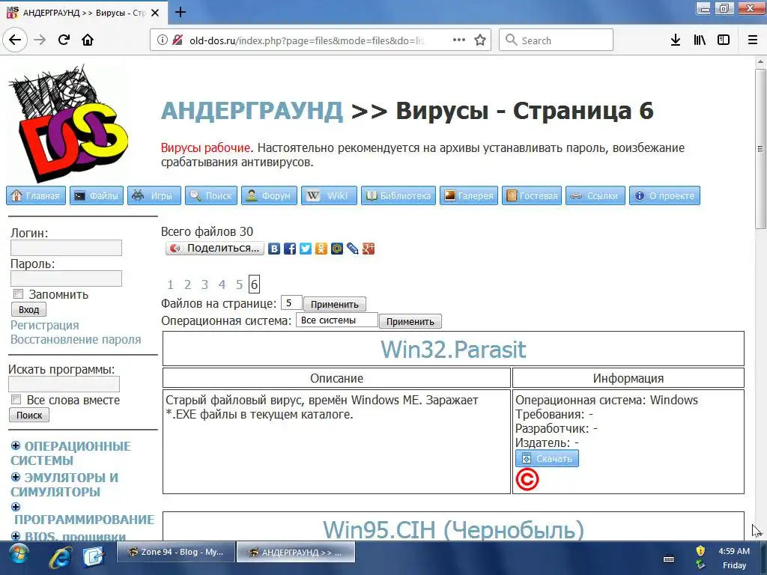
Task: Show on-screen keyboard tray icon
Action: pos(669,559)
